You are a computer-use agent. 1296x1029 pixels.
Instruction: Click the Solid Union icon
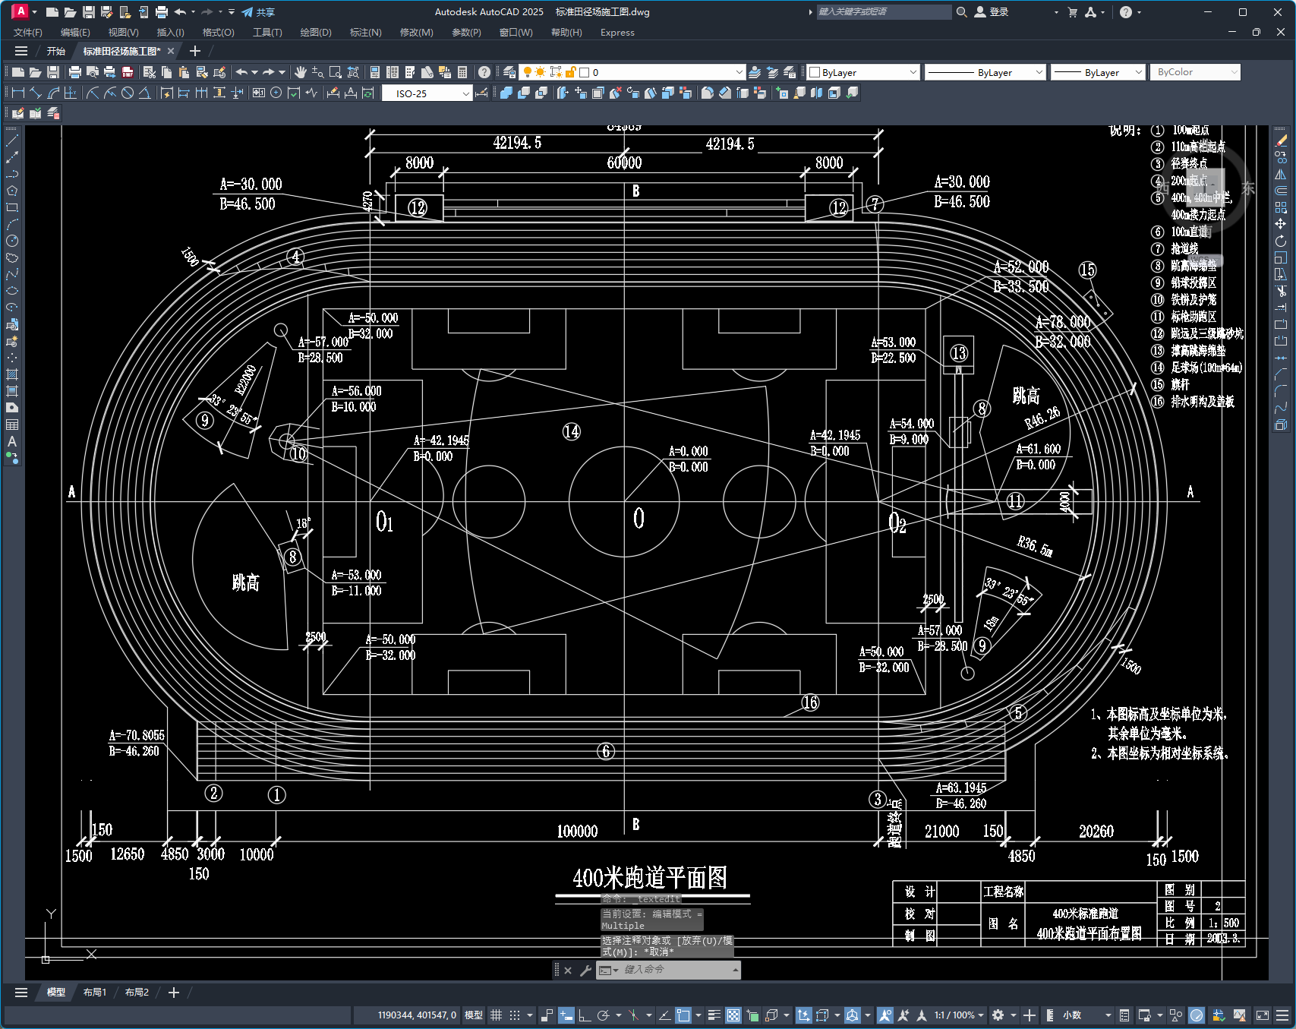[x=506, y=93]
